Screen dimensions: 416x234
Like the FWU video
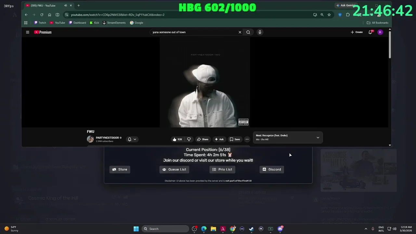[177, 139]
